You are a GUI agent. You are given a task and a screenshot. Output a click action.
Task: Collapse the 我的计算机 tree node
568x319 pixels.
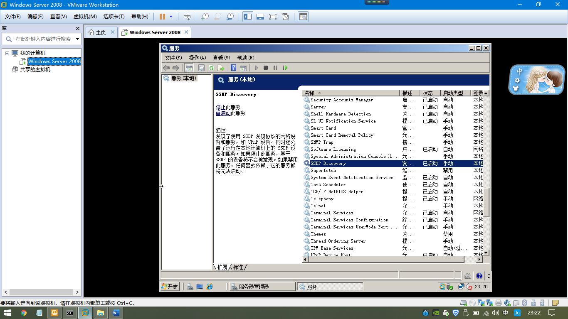[x=7, y=53]
